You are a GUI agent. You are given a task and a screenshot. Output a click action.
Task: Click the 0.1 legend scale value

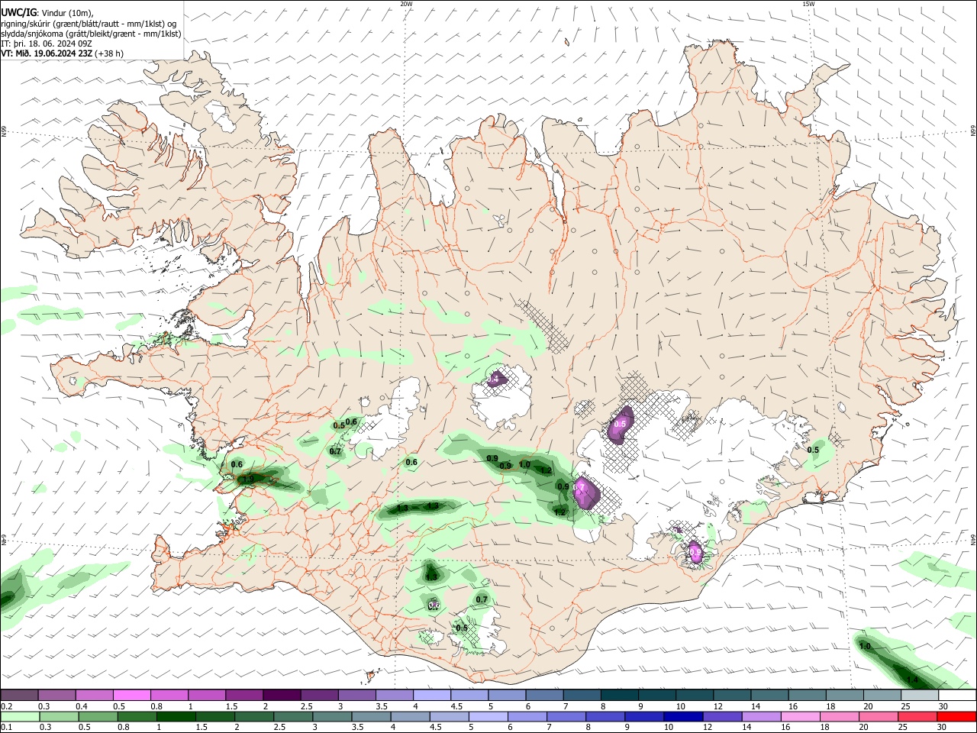6,728
